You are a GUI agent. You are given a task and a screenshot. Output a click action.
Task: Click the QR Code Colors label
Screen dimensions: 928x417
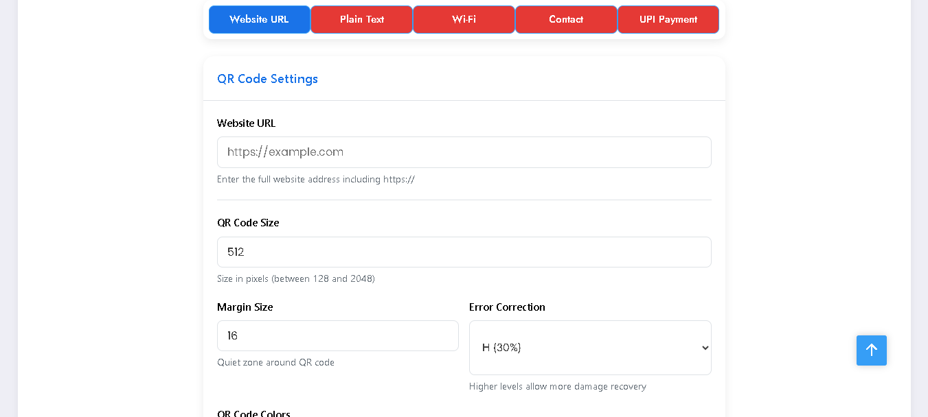[253, 413]
